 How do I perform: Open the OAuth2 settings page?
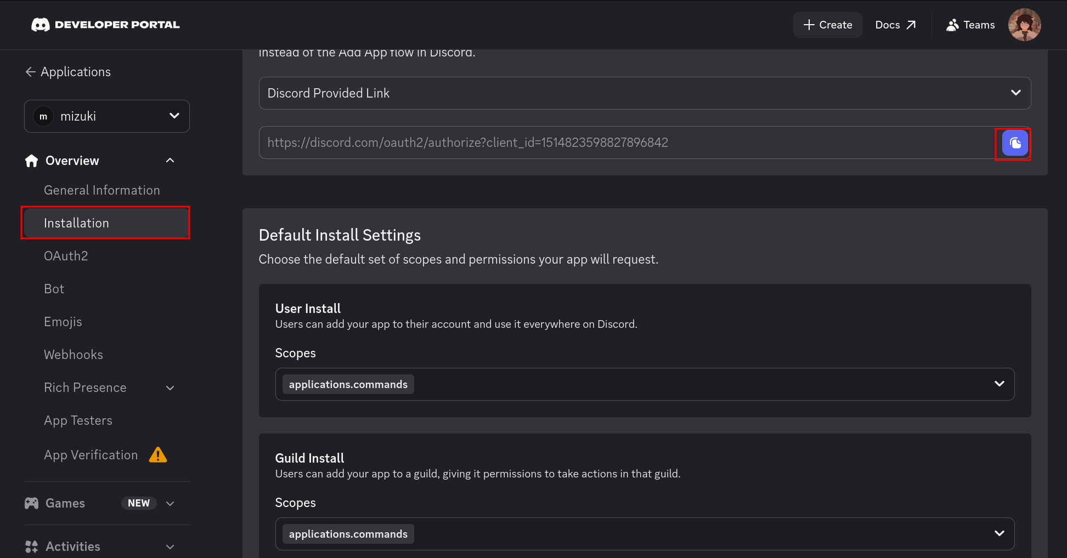[66, 256]
